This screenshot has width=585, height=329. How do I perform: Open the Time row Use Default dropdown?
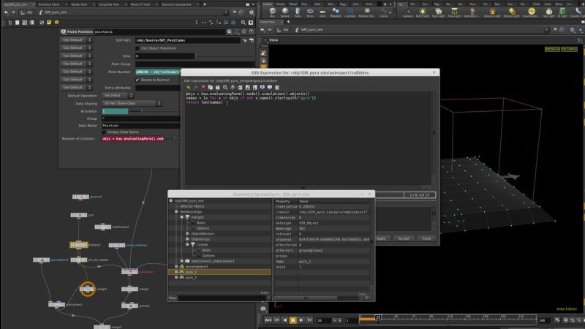[76, 56]
